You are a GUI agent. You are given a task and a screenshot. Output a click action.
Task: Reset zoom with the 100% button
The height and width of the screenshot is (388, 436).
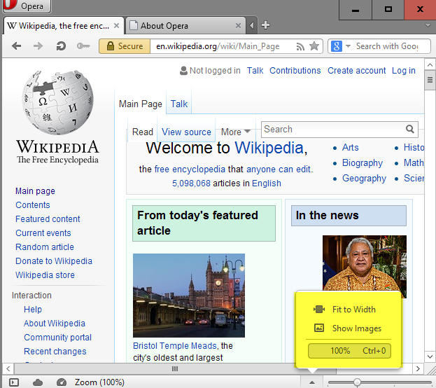(351, 350)
